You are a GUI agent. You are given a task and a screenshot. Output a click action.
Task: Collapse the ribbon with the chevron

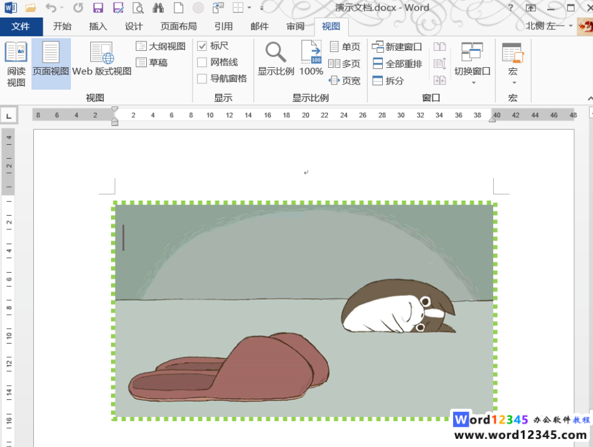coord(590,98)
